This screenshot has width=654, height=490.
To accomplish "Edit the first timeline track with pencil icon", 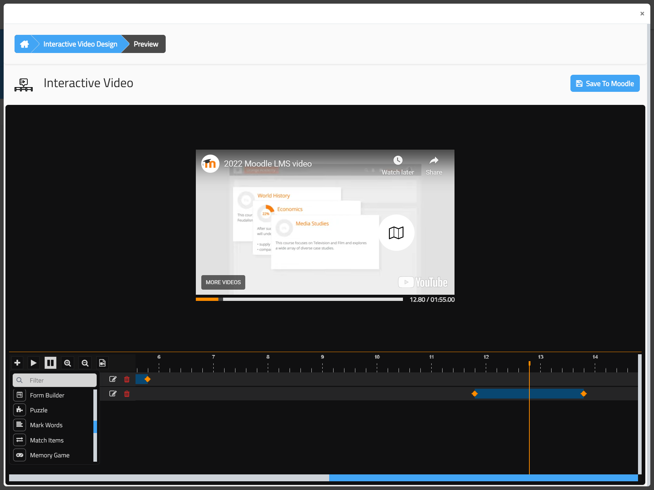I will (x=113, y=379).
